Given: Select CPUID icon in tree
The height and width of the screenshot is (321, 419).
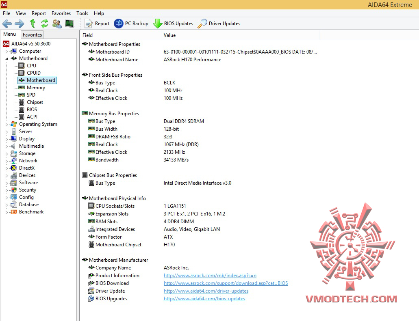Looking at the screenshot, I should [22, 73].
